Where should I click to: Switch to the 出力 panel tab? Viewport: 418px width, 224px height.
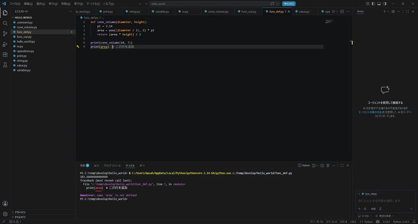tap(96, 166)
